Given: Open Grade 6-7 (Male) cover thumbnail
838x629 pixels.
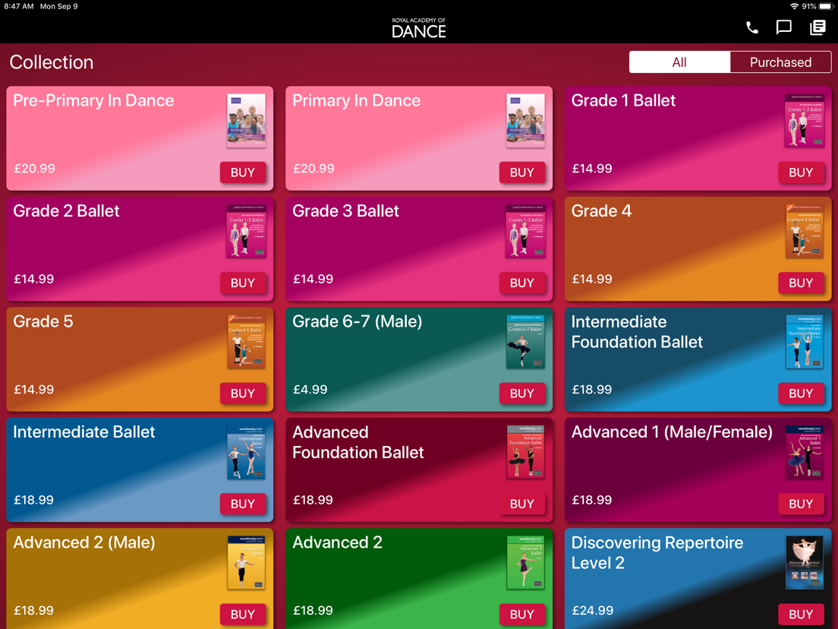Looking at the screenshot, I should (x=525, y=342).
